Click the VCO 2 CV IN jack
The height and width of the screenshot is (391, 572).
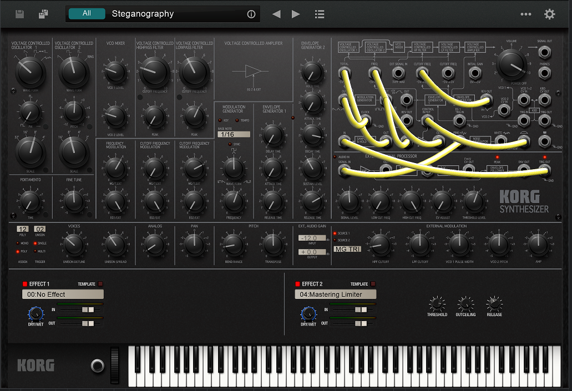tap(504, 110)
